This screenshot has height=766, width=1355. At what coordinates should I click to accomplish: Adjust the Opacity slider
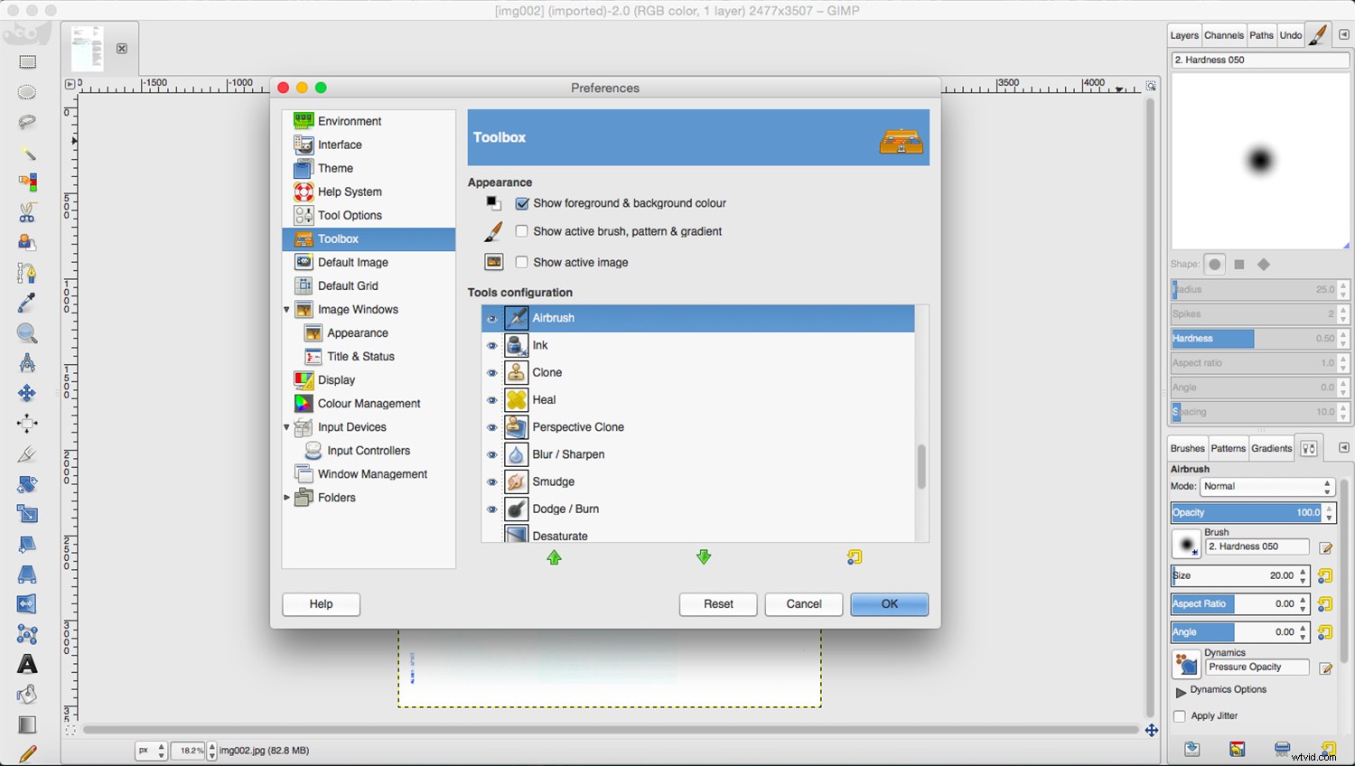pos(1247,512)
